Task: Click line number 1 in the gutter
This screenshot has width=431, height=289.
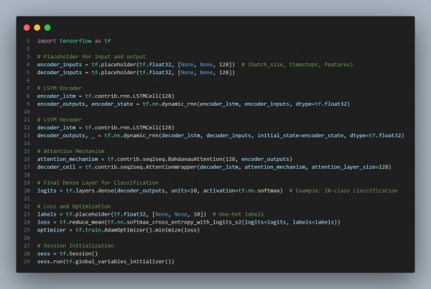Action: tap(28, 41)
